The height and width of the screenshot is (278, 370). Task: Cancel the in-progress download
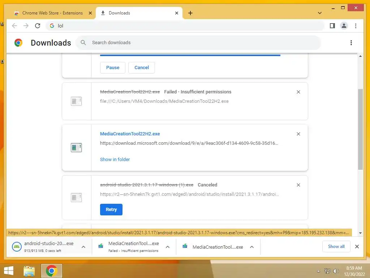142,68
